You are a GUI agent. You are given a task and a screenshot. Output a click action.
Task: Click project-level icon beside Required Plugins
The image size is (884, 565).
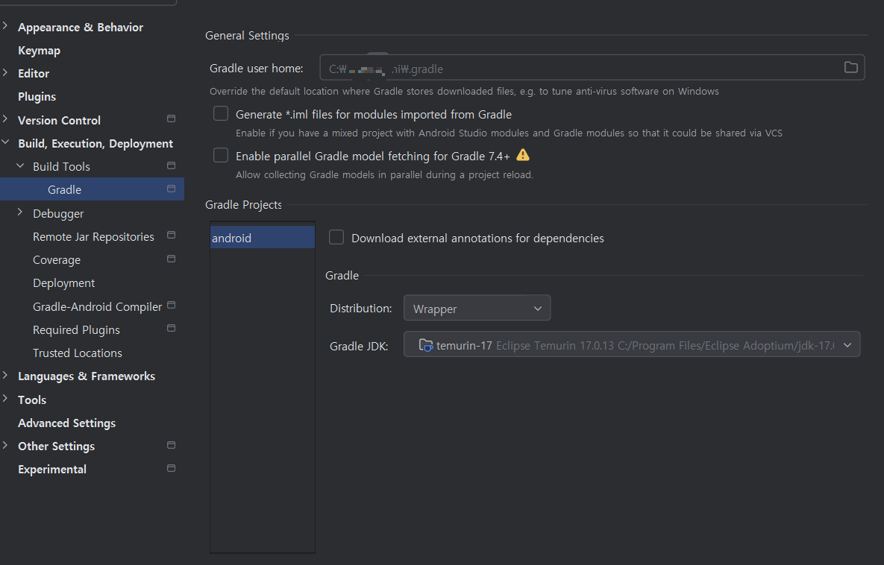click(172, 329)
